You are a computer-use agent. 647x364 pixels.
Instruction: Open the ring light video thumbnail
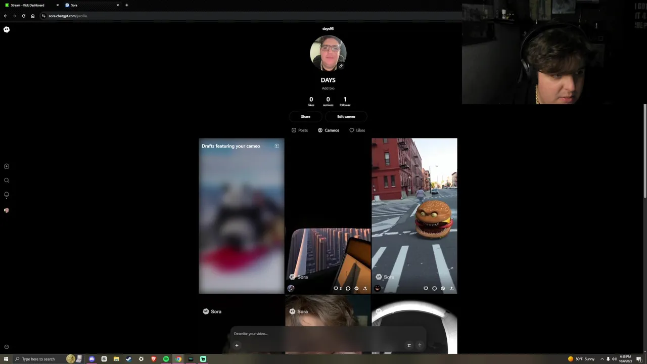coord(414,324)
